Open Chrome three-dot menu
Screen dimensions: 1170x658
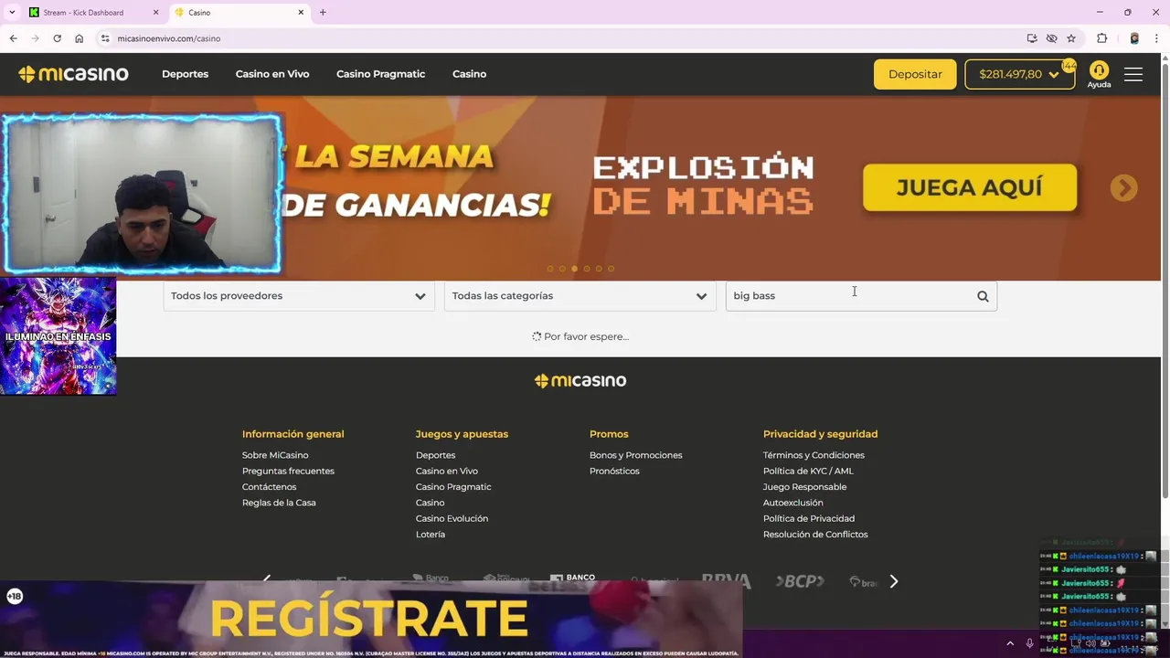[x=1156, y=38]
